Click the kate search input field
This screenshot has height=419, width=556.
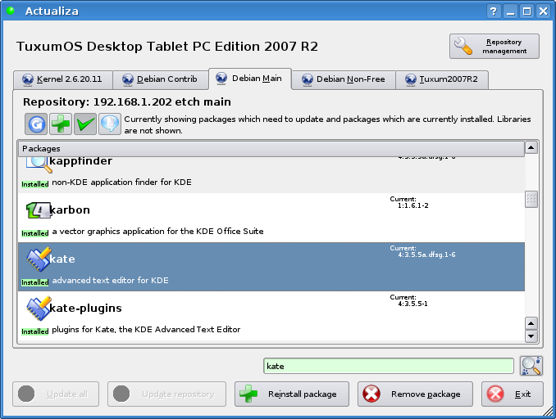point(389,366)
